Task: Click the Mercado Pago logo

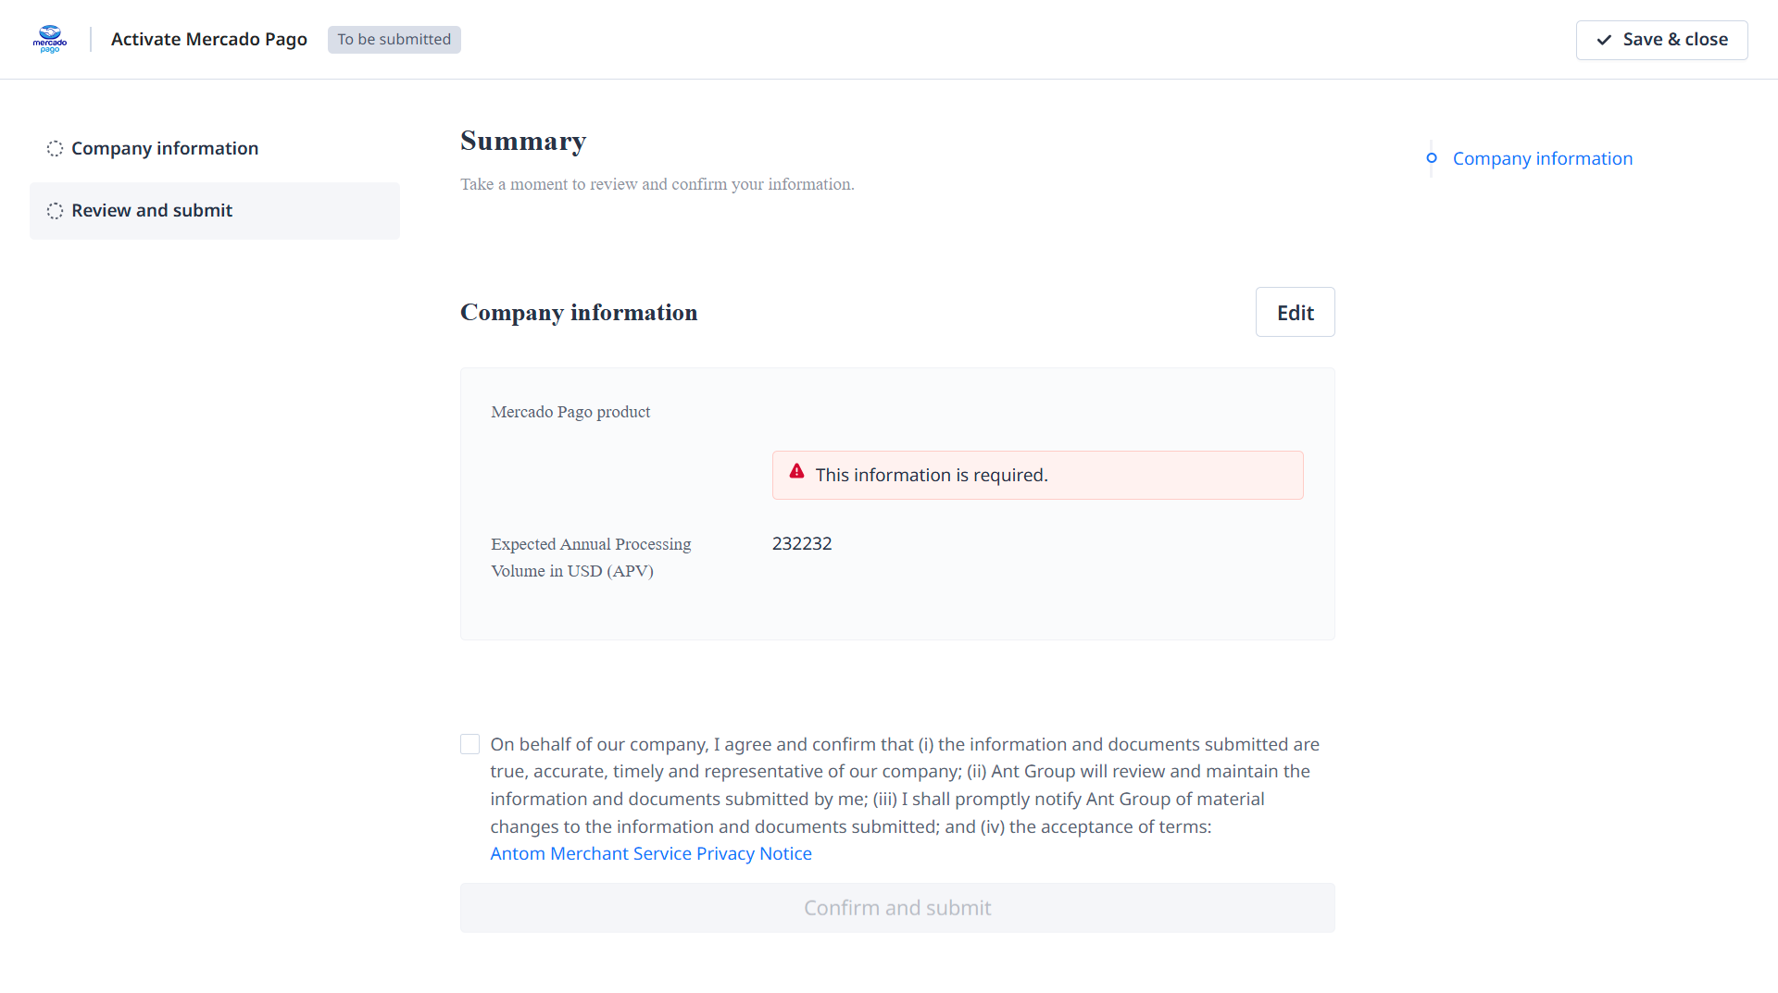Action: pyautogui.click(x=50, y=39)
